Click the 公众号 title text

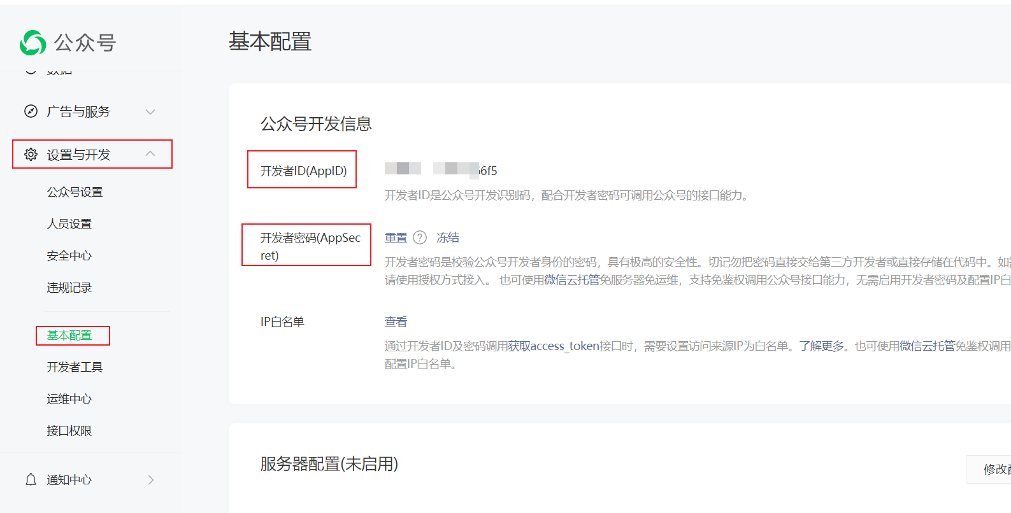[85, 43]
